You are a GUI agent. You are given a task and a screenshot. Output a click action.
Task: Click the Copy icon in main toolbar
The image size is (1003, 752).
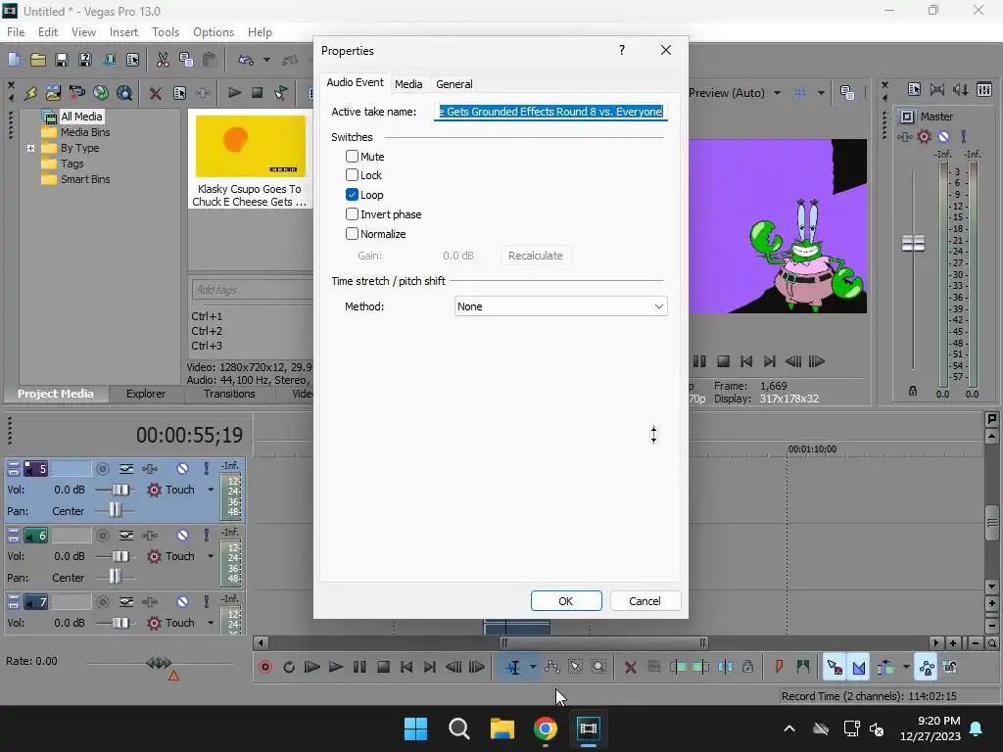[x=186, y=60]
